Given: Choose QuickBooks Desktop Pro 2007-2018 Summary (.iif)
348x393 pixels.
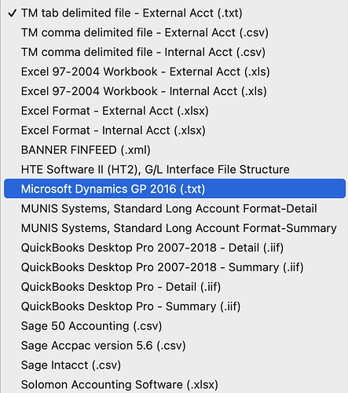Looking at the screenshot, I should point(174,267).
